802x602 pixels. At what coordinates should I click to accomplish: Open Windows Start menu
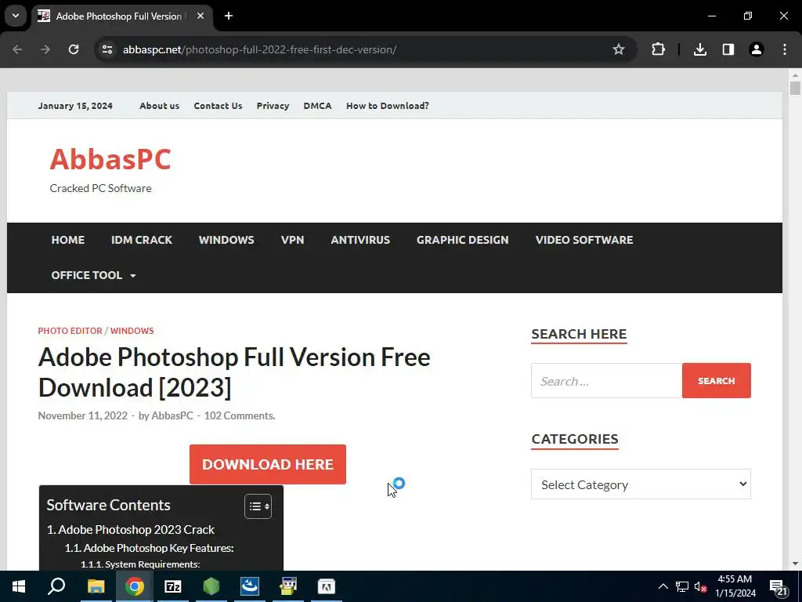(19, 586)
